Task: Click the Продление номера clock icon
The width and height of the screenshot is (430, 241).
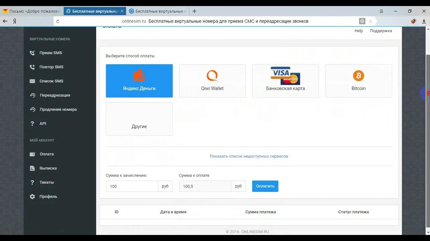Action: click(33, 109)
